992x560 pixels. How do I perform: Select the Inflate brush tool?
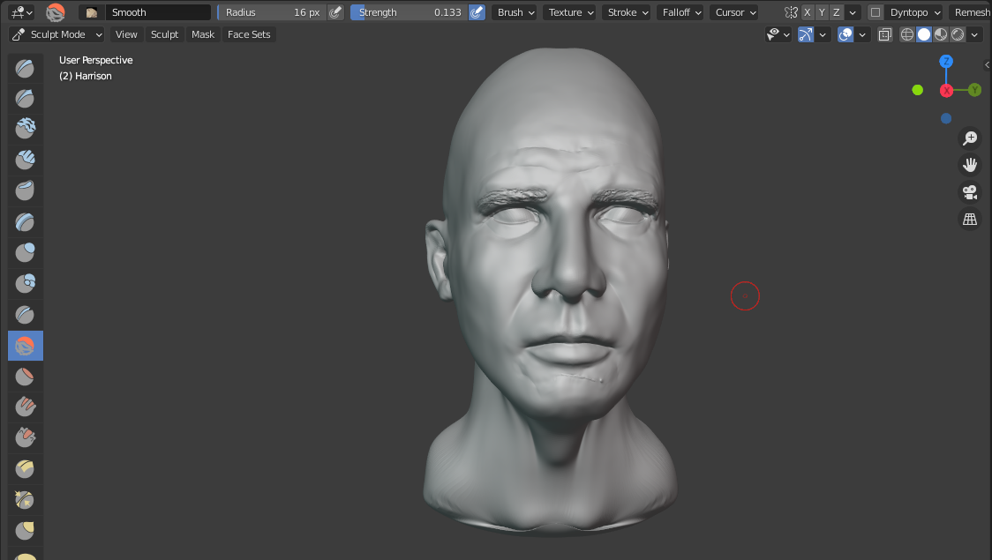tap(26, 253)
